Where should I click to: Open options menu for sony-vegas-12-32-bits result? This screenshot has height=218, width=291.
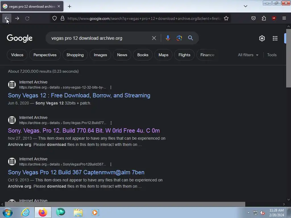(111, 87)
